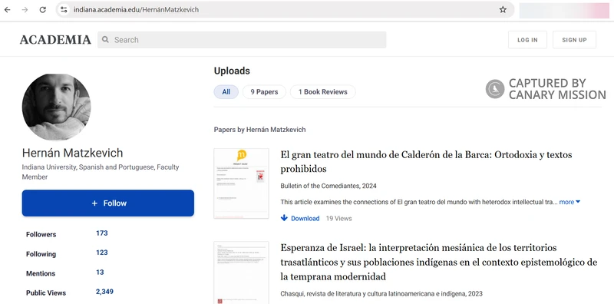Click the SIGN UP button
The width and height of the screenshot is (614, 304).
pos(574,40)
